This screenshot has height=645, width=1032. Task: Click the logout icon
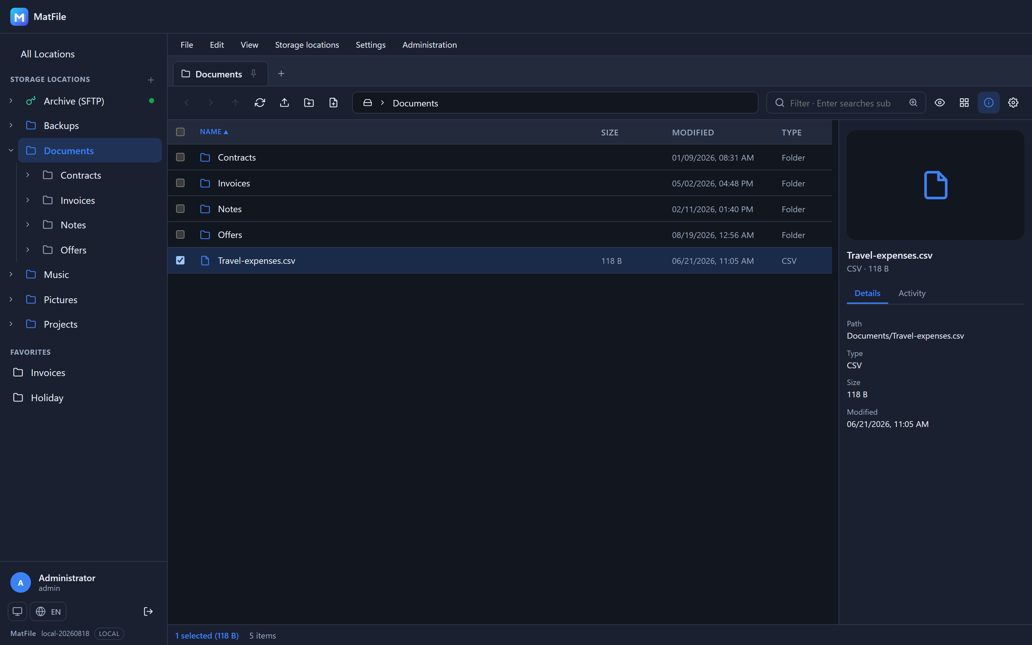pyautogui.click(x=148, y=611)
